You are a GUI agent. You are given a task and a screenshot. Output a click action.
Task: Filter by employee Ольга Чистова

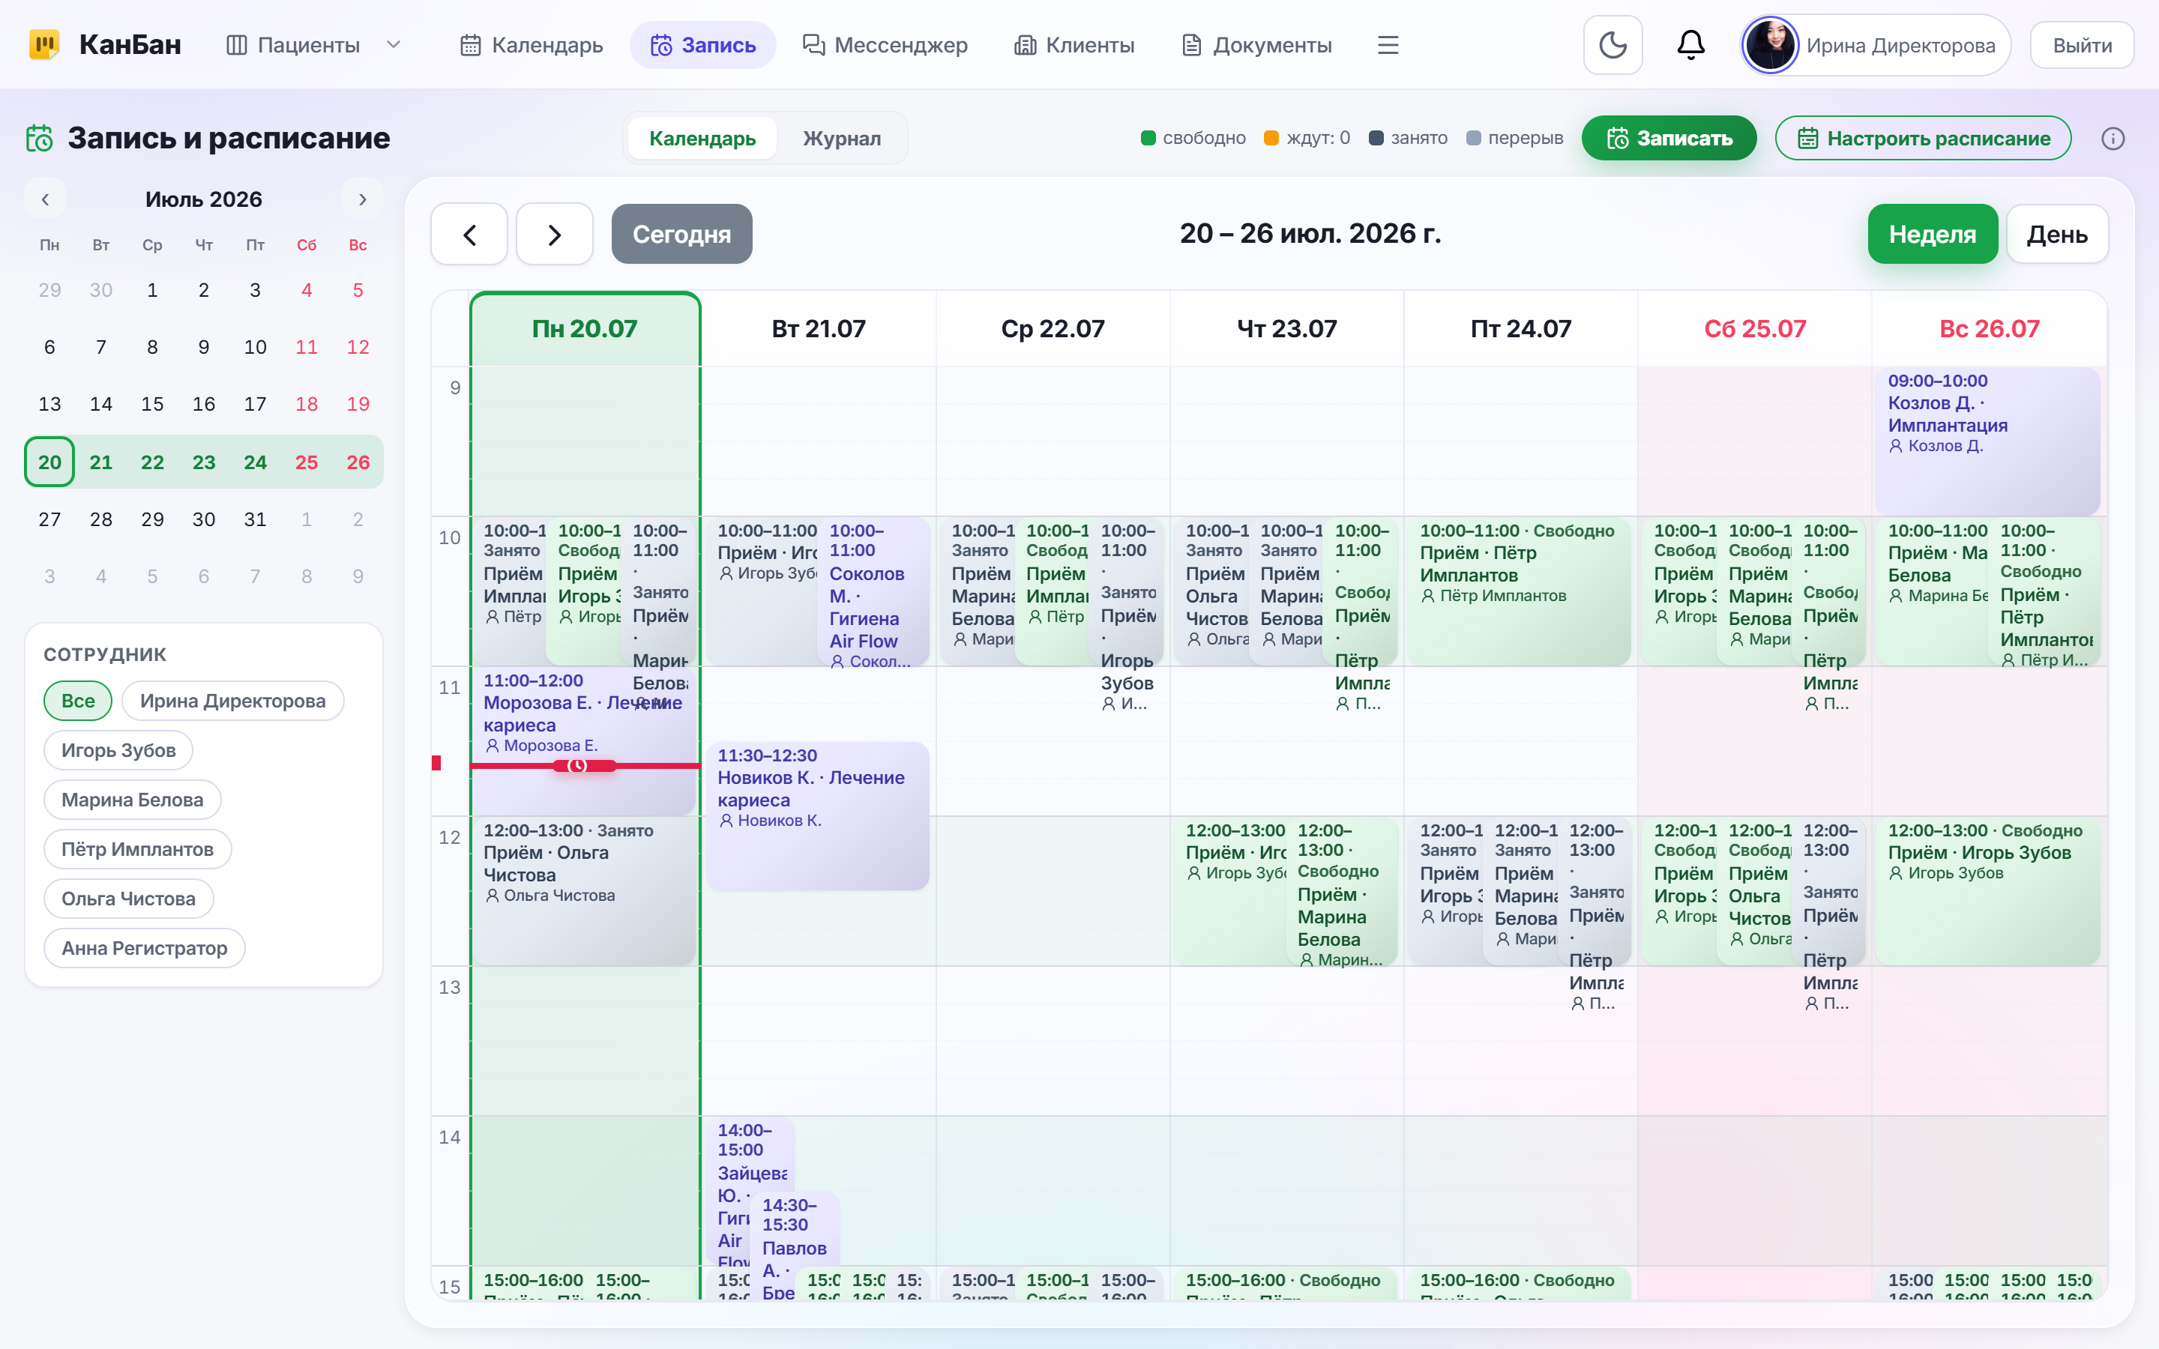click(x=128, y=899)
